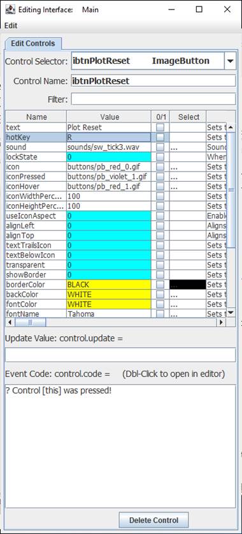
Task: Click table vertical scrollbar up arrow
Action: tap(231, 127)
